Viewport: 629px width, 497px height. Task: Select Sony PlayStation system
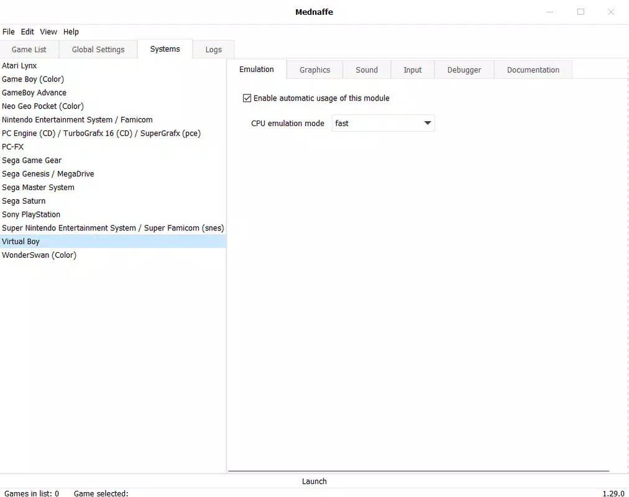point(113,214)
